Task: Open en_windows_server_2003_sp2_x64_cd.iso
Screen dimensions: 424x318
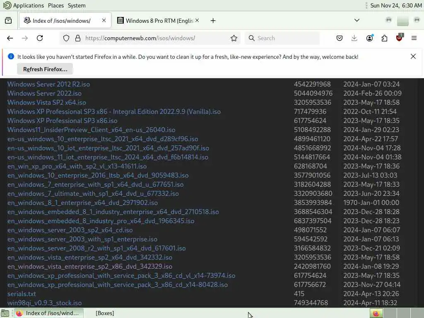Action: [x=70, y=230]
